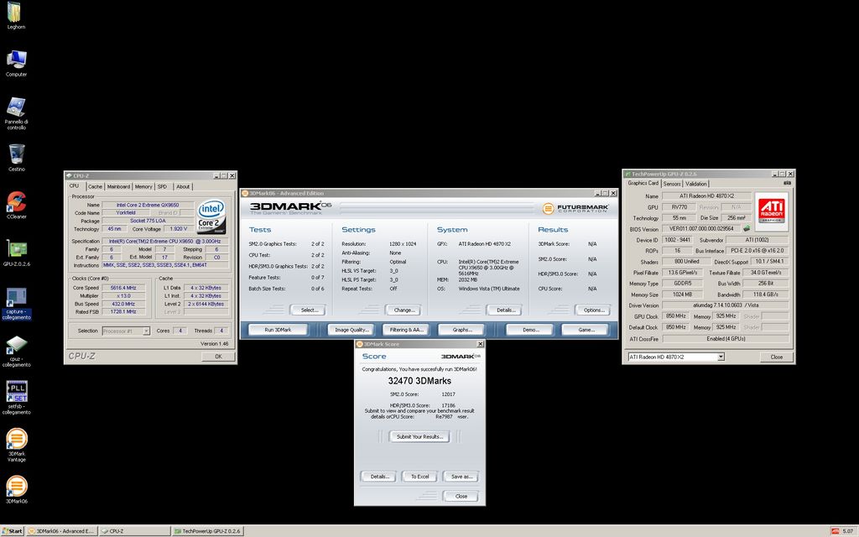The image size is (859, 537).
Task: Click Select... under Tests in 3DMark06
Action: [x=309, y=310]
